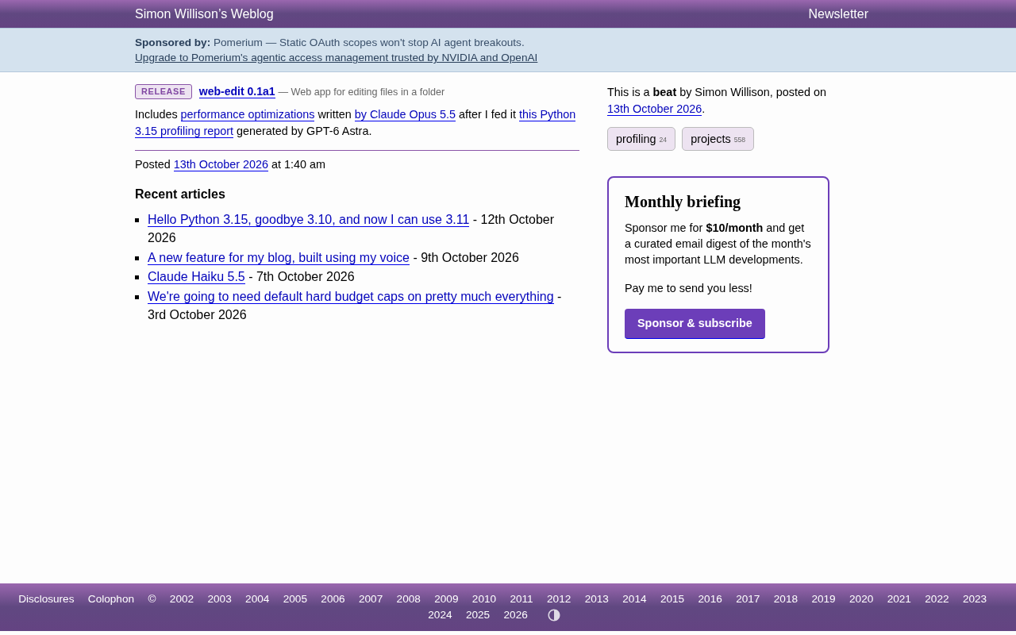Read 'Hello Python 3.15, goodbye 3.10' article

308,220
